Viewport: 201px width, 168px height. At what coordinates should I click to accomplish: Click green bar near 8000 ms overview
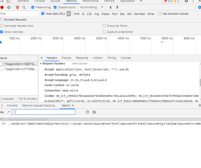click(162, 42)
